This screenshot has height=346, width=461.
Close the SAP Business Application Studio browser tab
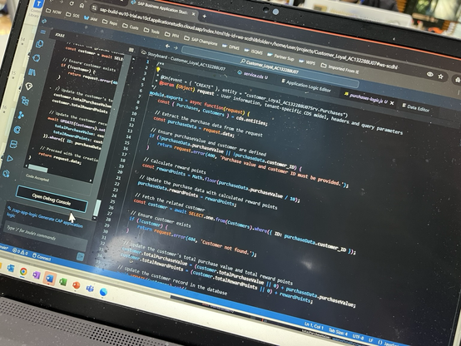click(x=193, y=14)
